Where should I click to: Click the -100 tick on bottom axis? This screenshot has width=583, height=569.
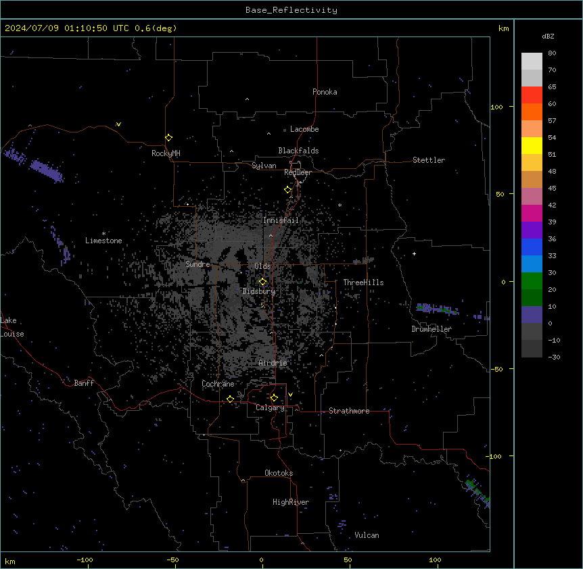[85, 560]
